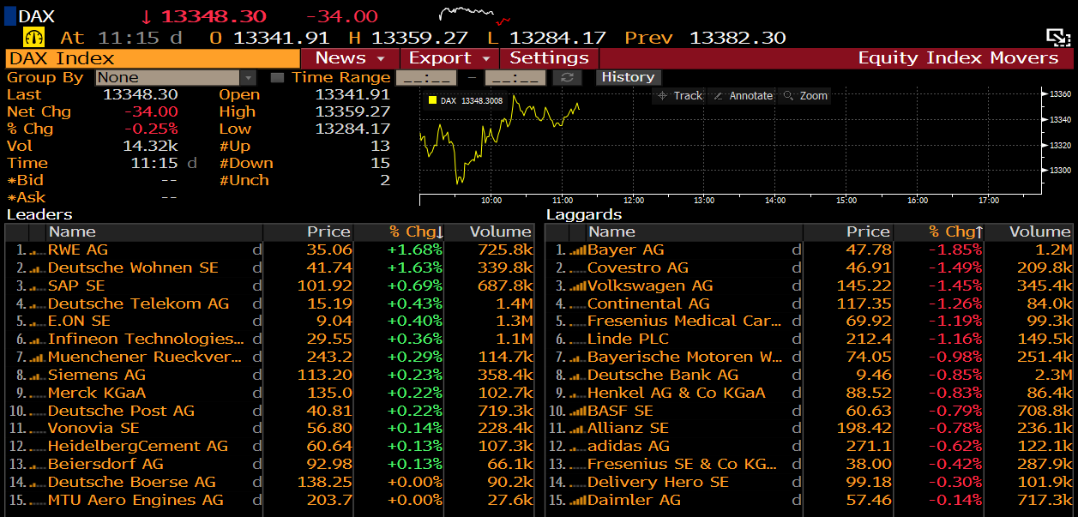The width and height of the screenshot is (1078, 517).
Task: Sort Leaders by the % Chg column
Action: pos(416,231)
